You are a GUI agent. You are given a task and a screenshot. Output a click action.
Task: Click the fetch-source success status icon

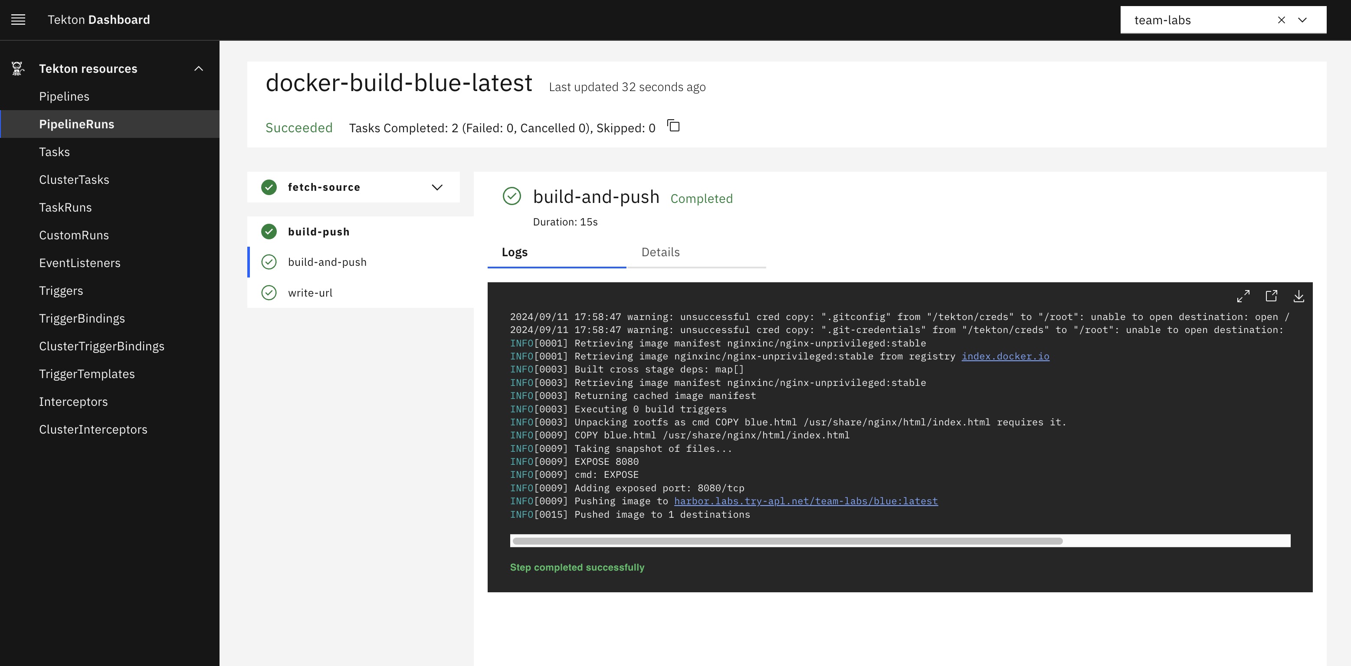269,187
